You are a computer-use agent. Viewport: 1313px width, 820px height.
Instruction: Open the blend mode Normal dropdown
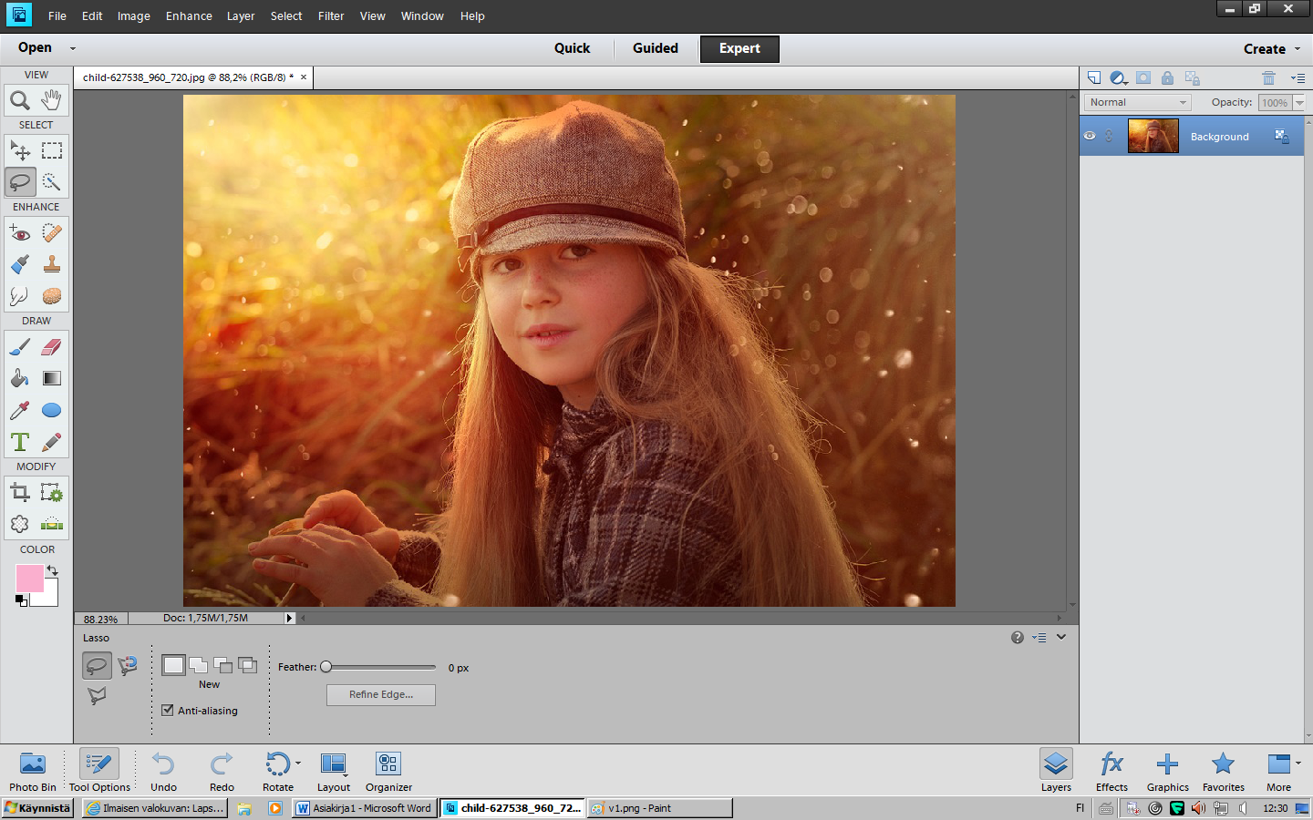click(x=1137, y=103)
